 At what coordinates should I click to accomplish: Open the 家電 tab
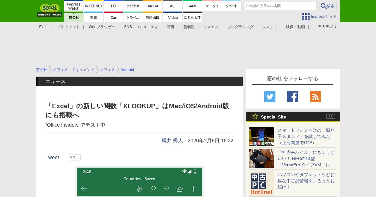94,17
